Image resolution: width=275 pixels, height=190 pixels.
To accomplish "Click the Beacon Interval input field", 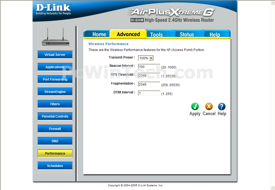I will click(149, 67).
